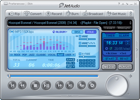Select the ROCK equalizer preset
Screen dimensions: 140x100
pyautogui.click(x=17, y=55)
